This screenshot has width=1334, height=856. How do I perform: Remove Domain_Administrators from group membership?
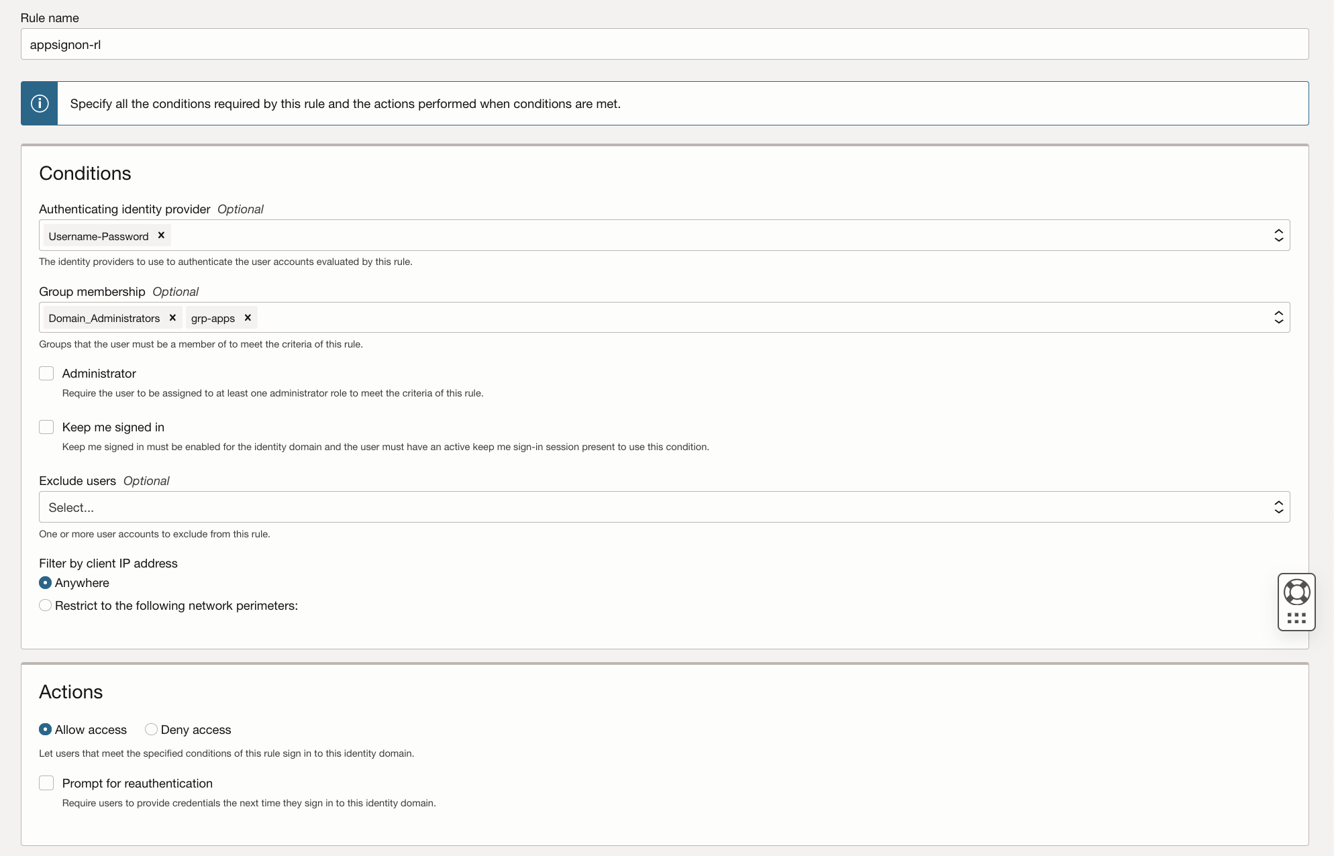tap(172, 317)
